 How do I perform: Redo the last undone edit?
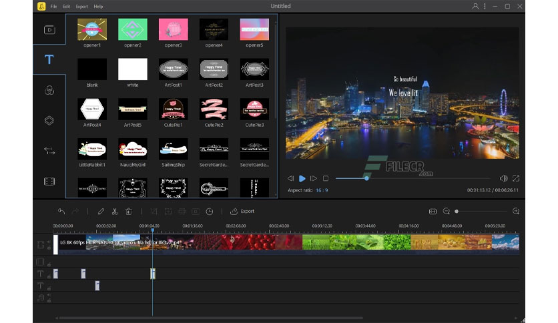tap(75, 212)
